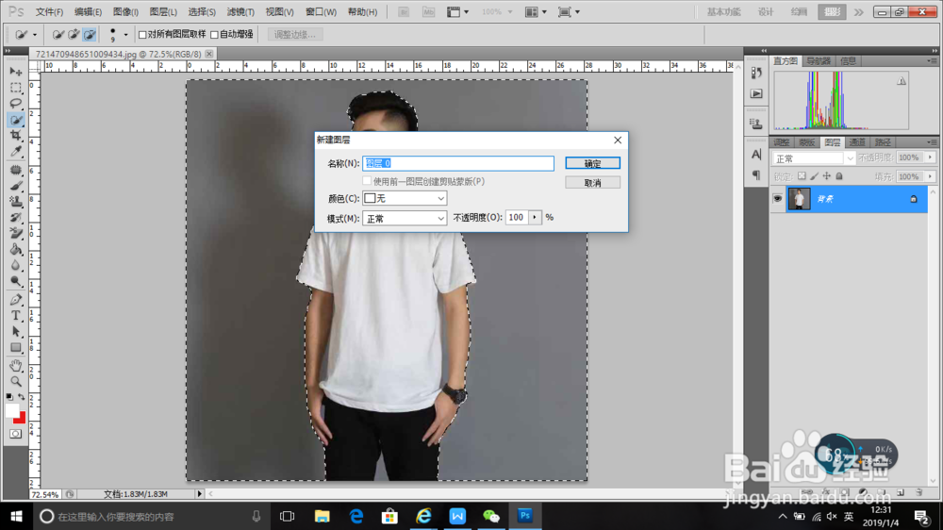Select the Horizontal Type tool
Viewport: 943px width, 530px height.
pyautogui.click(x=16, y=316)
